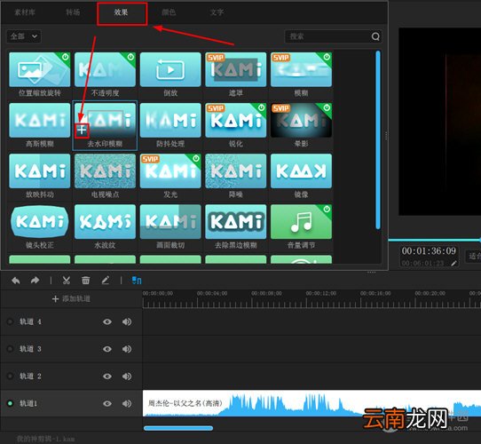Click the redo arrow in timeline toolbar
Screen dimensions: 481x444
coord(35,281)
